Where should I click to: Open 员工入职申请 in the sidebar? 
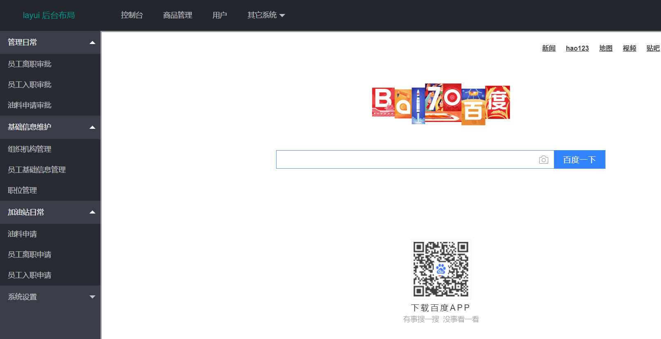[50, 275]
